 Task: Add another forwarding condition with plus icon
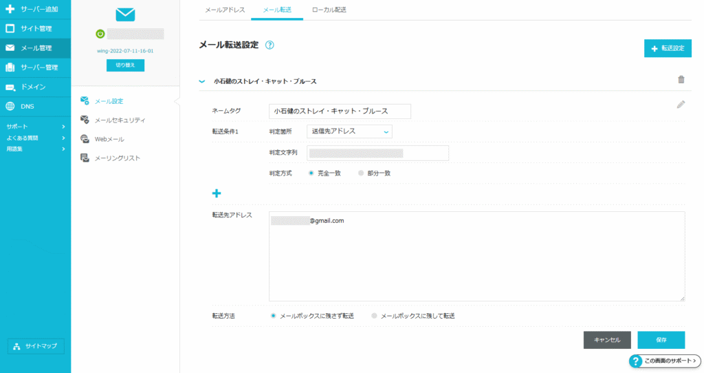(217, 193)
